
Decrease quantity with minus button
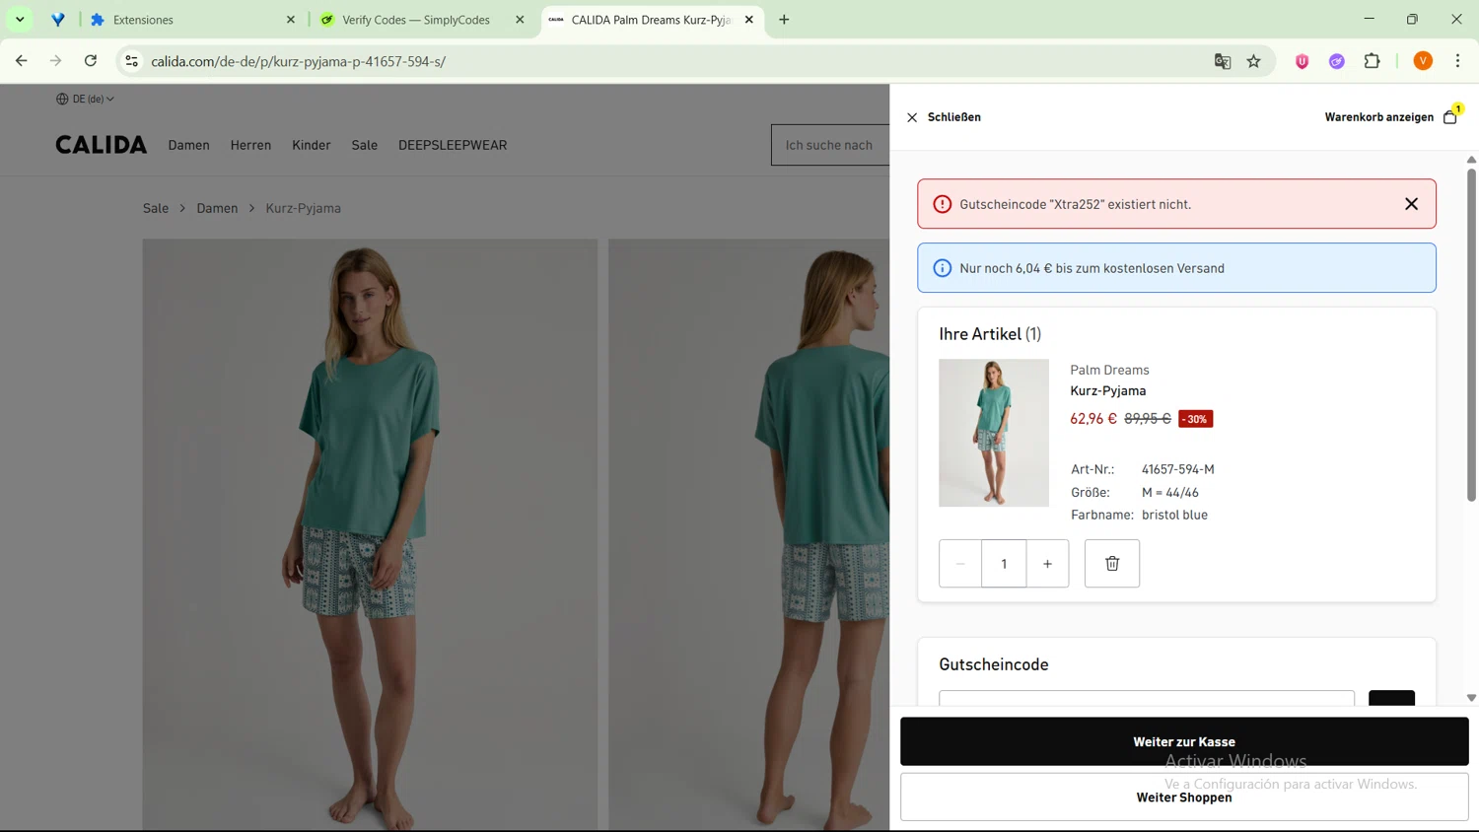click(960, 564)
